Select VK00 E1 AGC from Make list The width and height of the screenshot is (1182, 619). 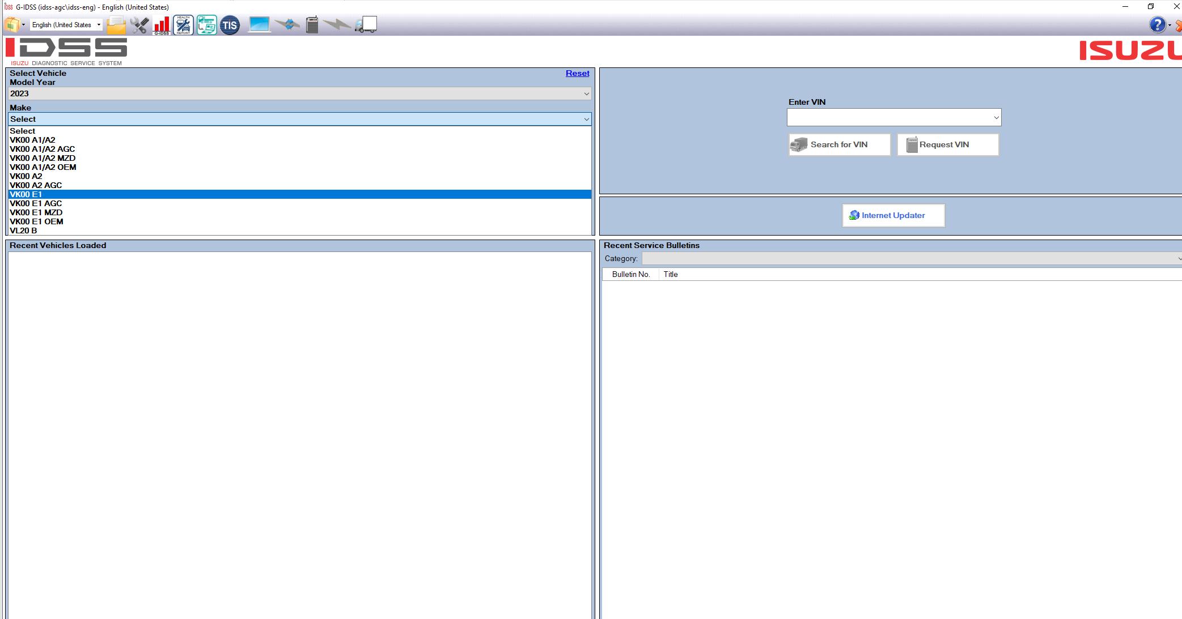[x=36, y=203]
